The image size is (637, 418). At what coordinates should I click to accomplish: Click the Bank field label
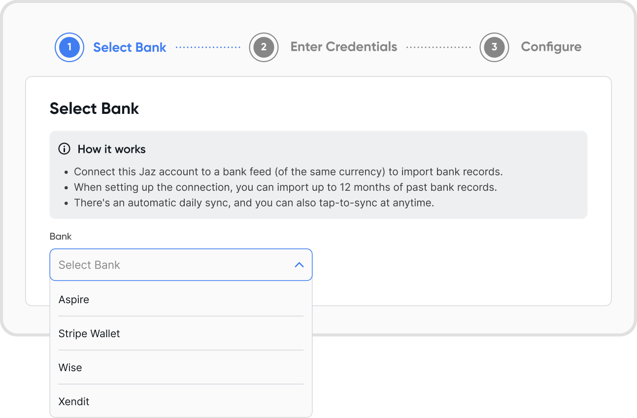click(x=61, y=237)
